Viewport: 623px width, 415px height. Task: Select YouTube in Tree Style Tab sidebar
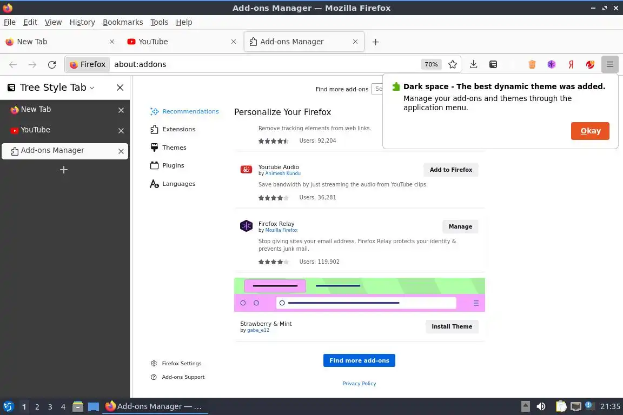(65, 130)
